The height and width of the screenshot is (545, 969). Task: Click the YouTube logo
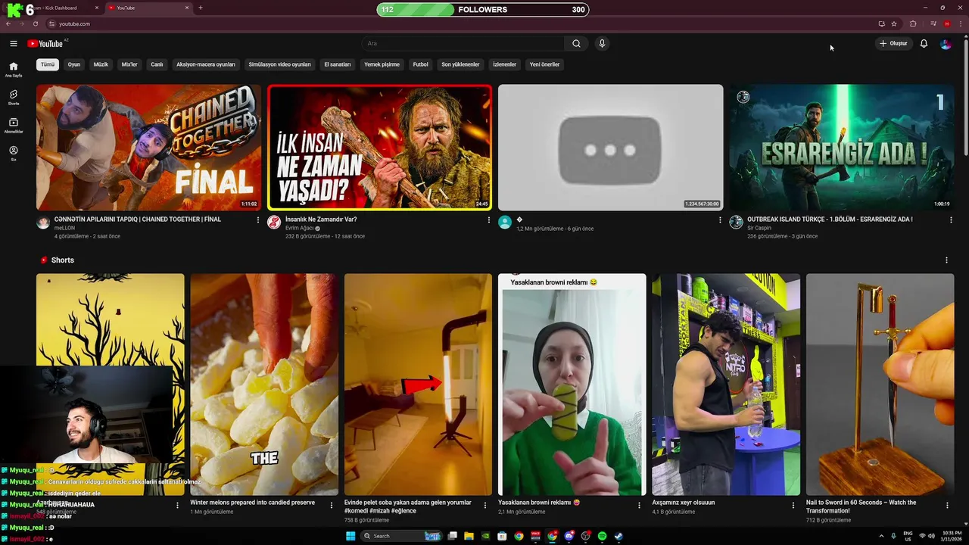pyautogui.click(x=45, y=43)
